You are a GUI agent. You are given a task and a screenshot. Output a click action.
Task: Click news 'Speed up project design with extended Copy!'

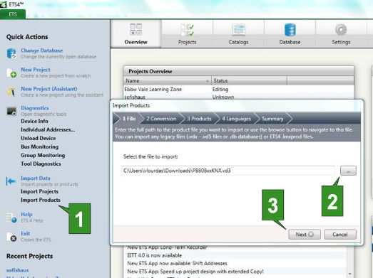(x=195, y=272)
